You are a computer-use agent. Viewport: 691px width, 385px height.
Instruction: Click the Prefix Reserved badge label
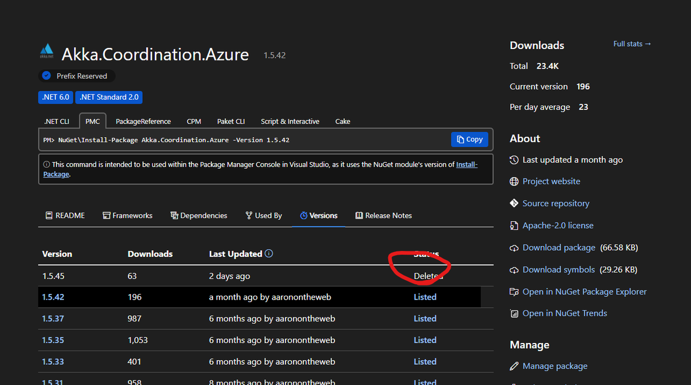pos(82,76)
